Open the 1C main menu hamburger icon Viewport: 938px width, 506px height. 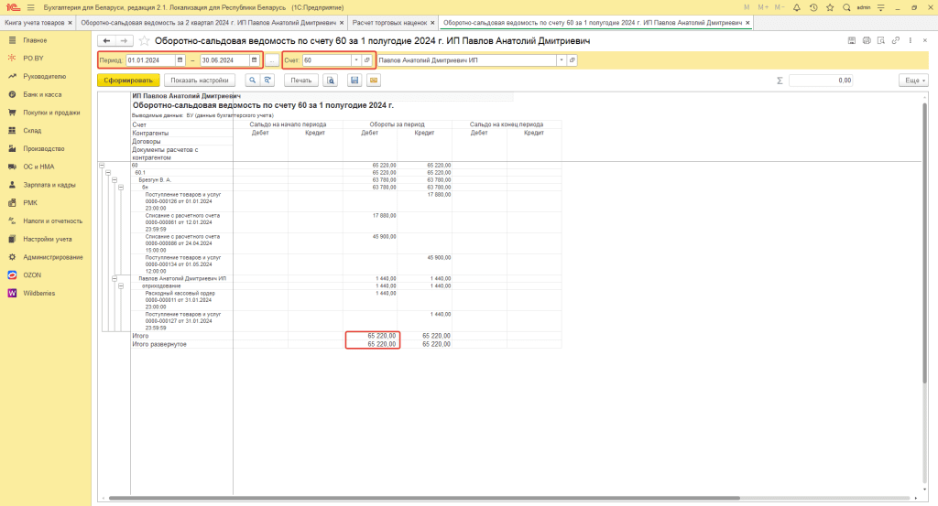(x=30, y=7)
